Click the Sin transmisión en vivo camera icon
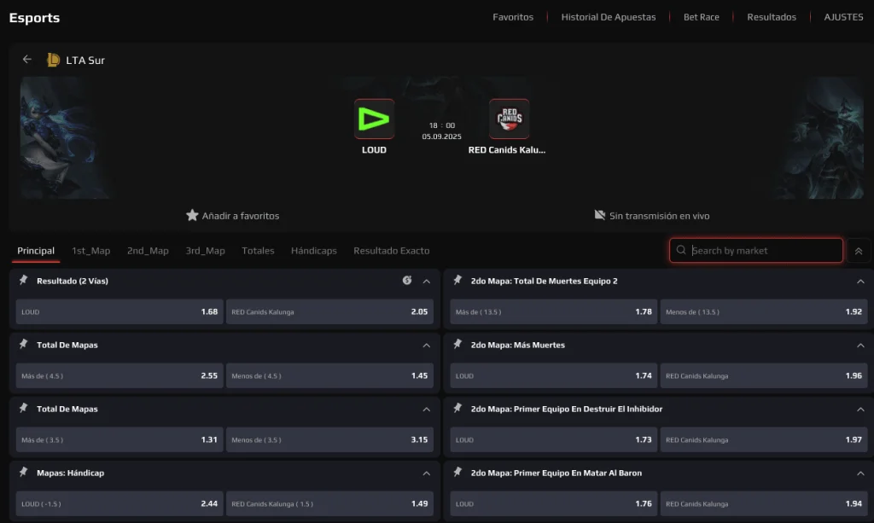 (600, 215)
